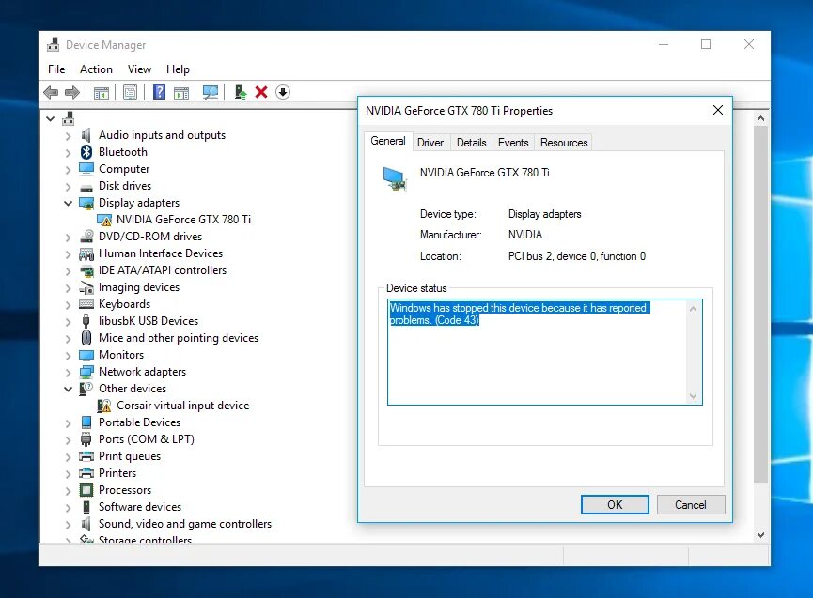
Task: Click the Back arrow toolbar icon
Action: point(51,93)
